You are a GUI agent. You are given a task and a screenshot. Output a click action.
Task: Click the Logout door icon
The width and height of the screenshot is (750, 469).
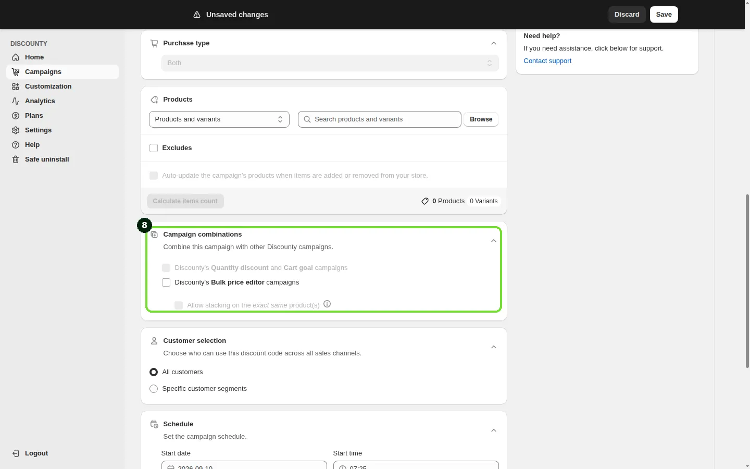click(16, 453)
